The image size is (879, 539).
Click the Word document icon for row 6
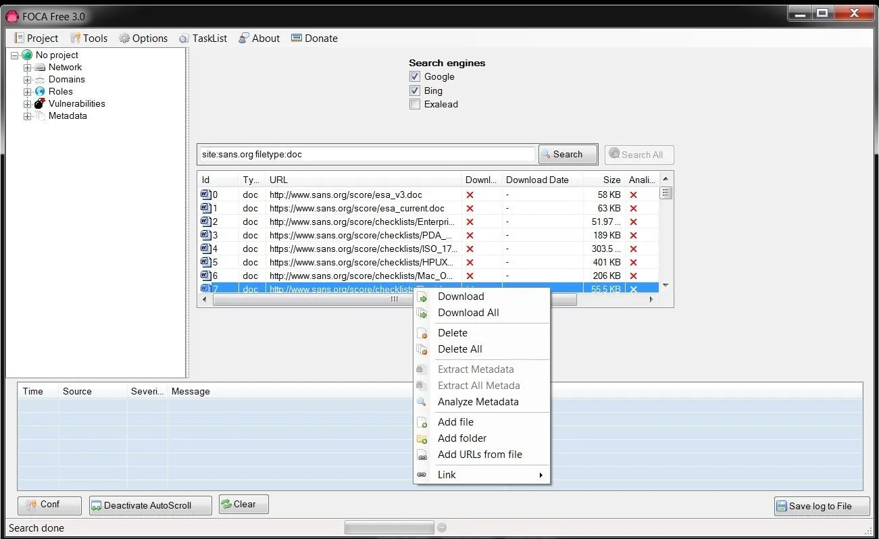(x=206, y=276)
